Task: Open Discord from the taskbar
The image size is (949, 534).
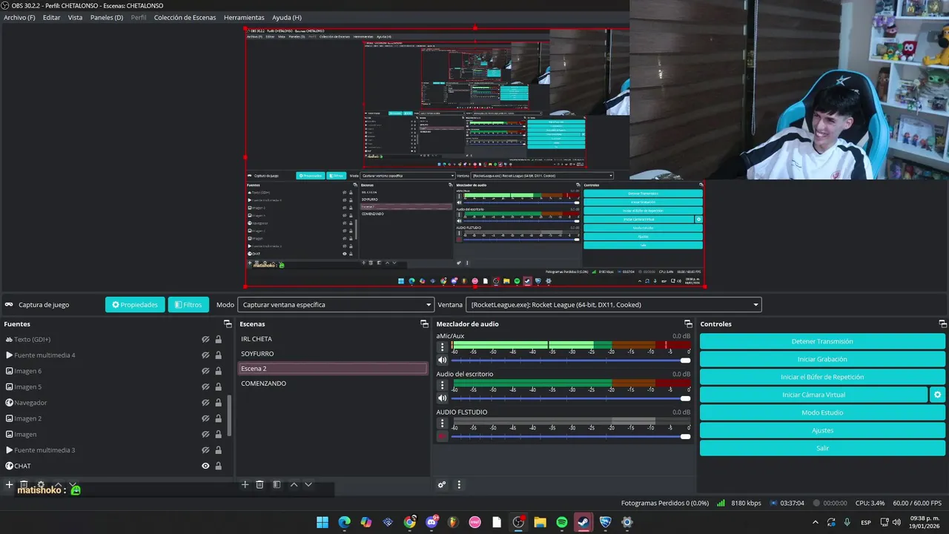Action: coord(431,522)
